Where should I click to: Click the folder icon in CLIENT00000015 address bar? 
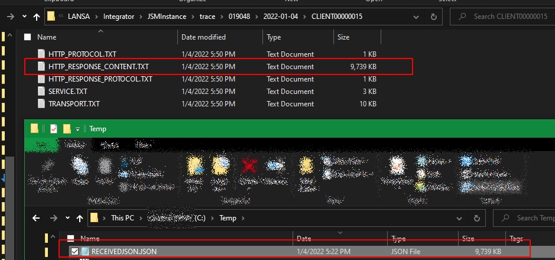click(51, 17)
